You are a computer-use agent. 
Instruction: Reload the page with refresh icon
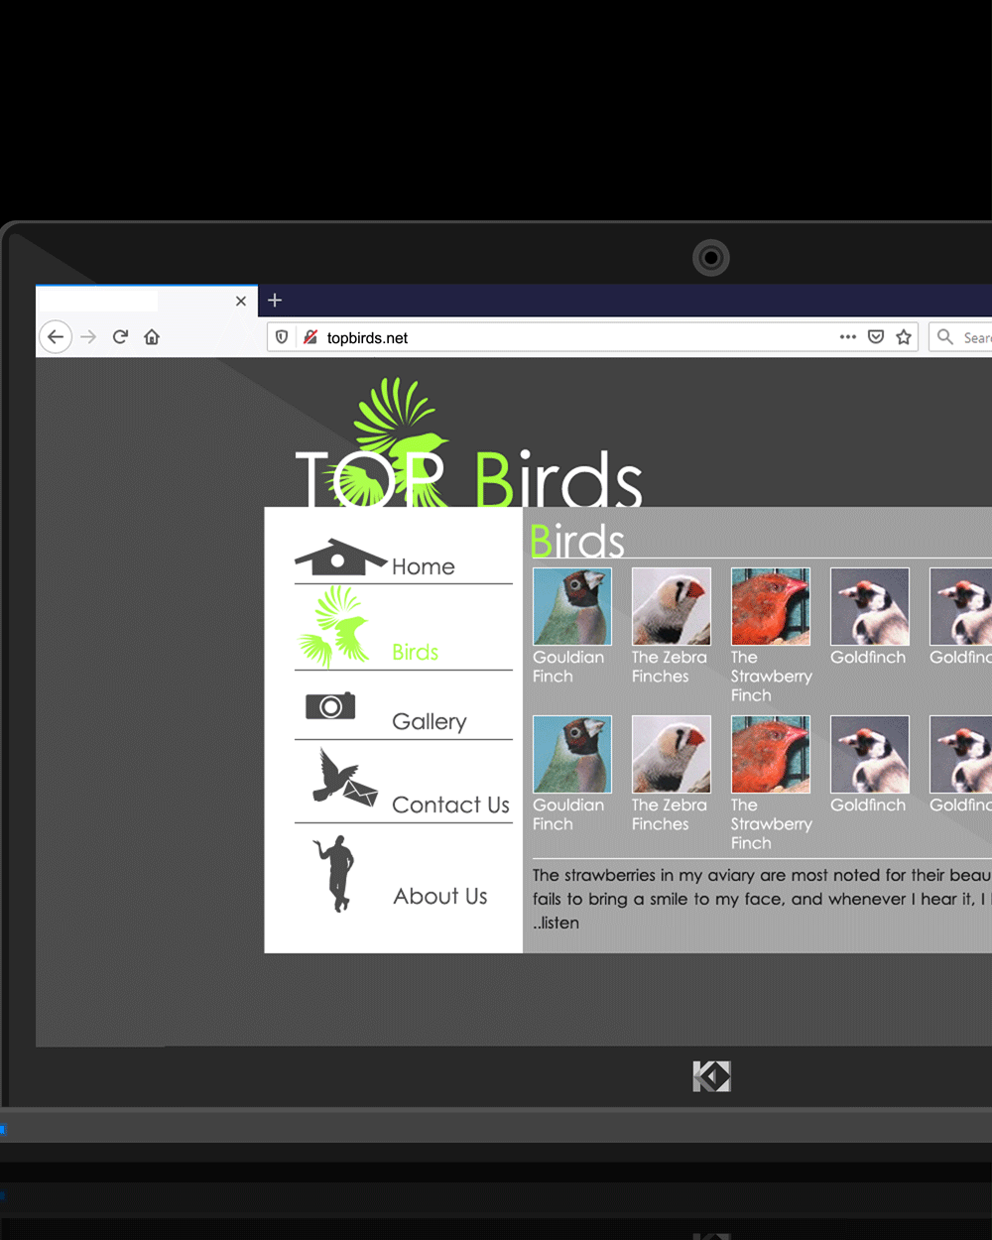[120, 337]
